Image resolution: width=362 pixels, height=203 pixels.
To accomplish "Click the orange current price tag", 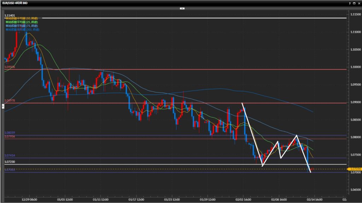I will tap(354, 169).
